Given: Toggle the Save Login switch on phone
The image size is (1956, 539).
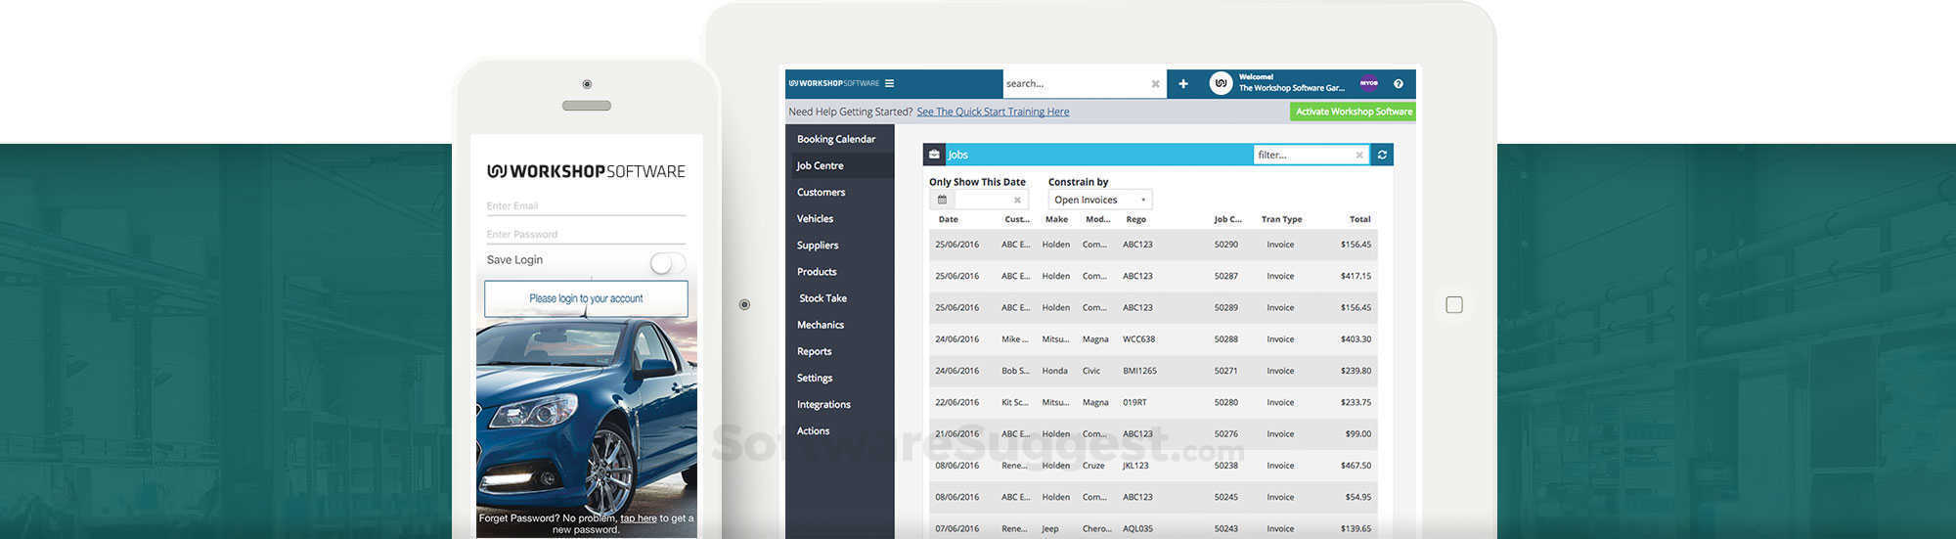Looking at the screenshot, I should (x=667, y=262).
